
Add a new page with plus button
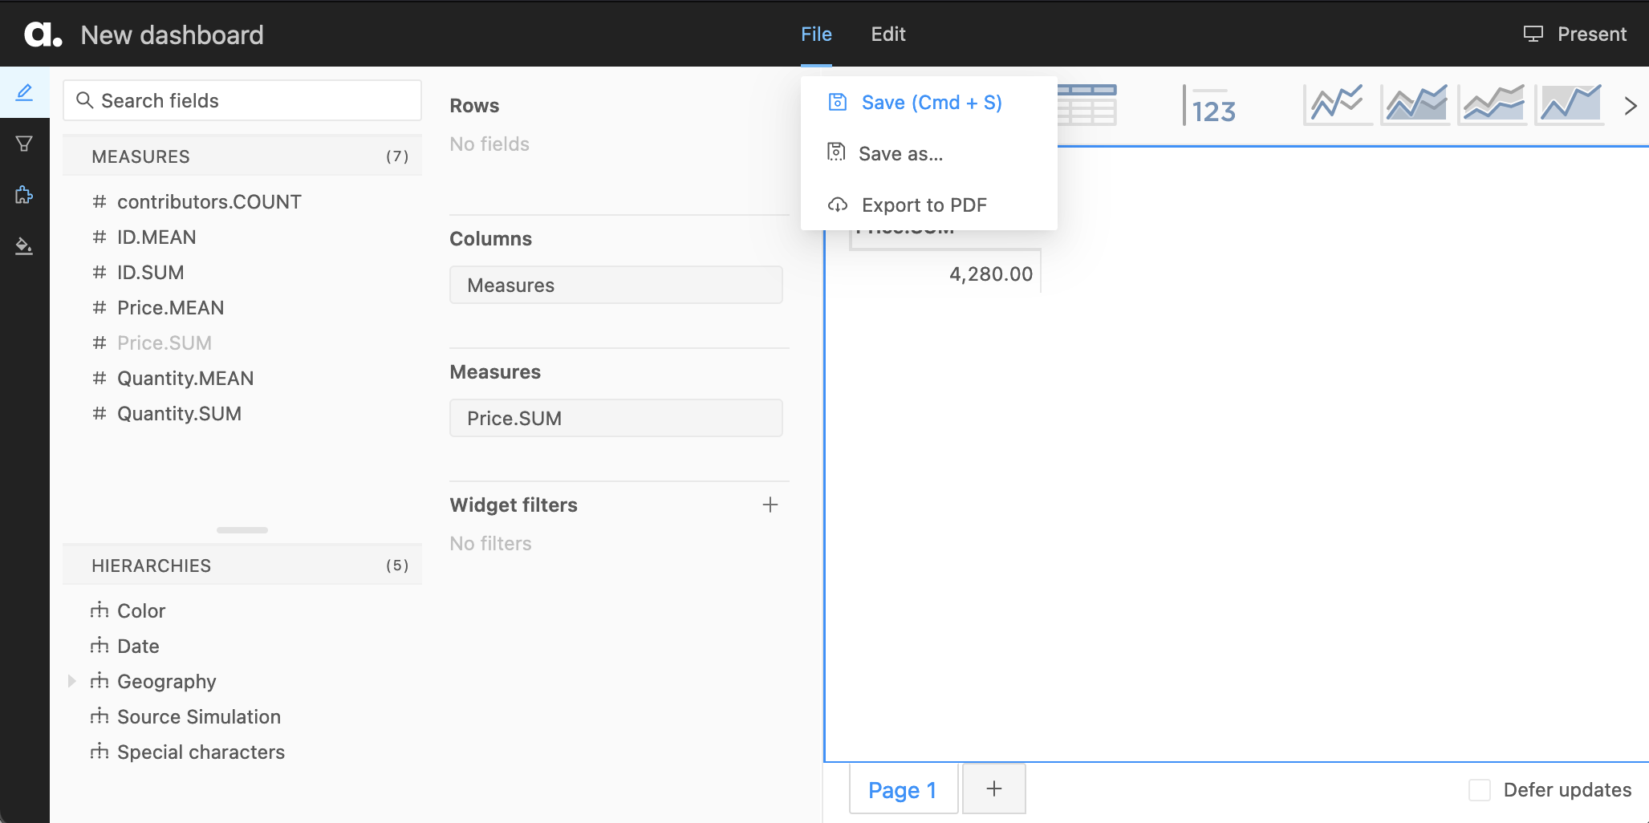coord(993,789)
